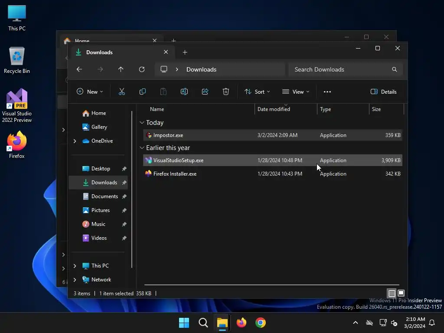Select the This PC desktop icon
The height and width of the screenshot is (333, 444).
(x=17, y=18)
